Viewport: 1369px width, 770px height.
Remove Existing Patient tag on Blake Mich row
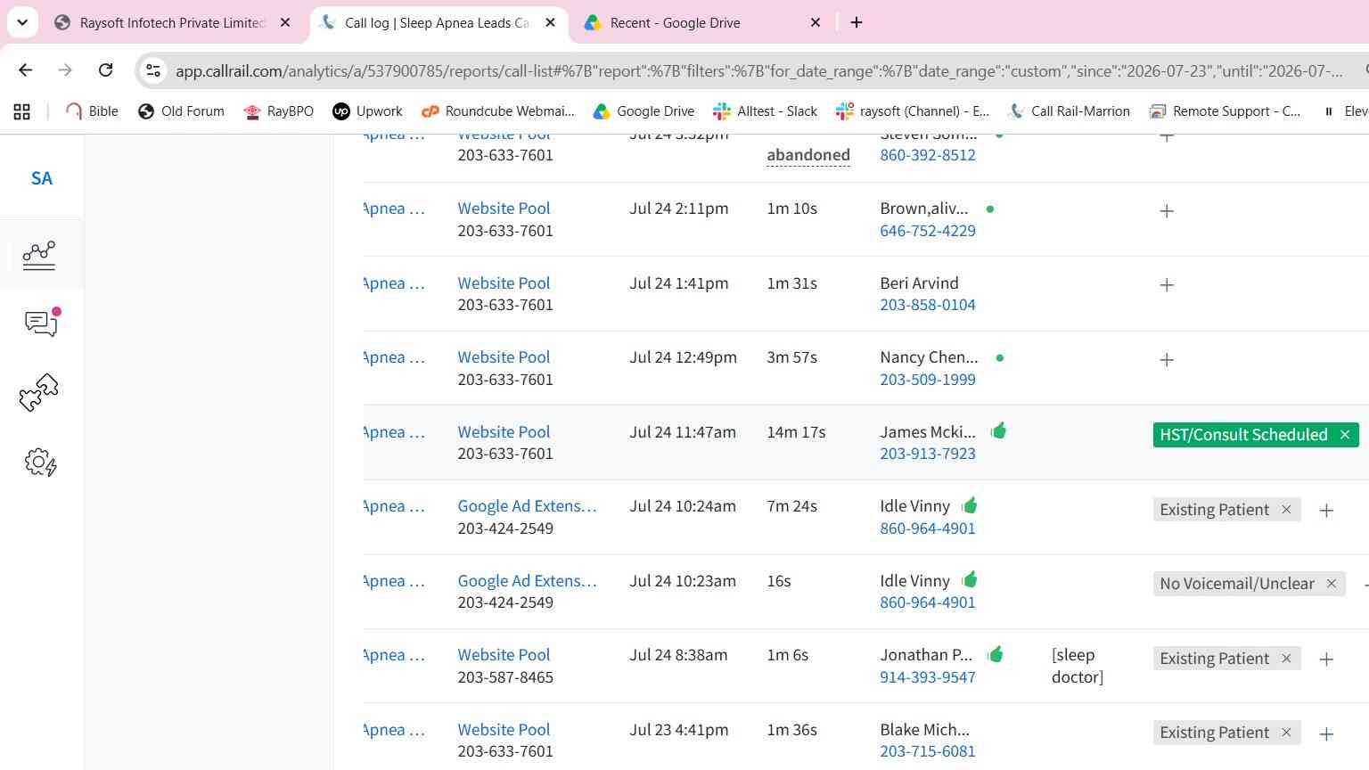pyautogui.click(x=1286, y=733)
